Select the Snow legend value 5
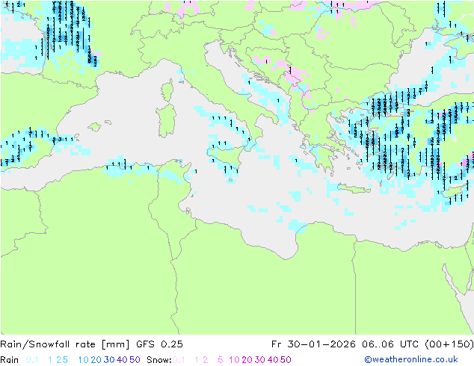The height and width of the screenshot is (366, 474). pos(221,360)
